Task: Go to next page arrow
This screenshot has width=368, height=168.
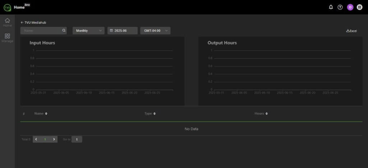Action: 54,139
